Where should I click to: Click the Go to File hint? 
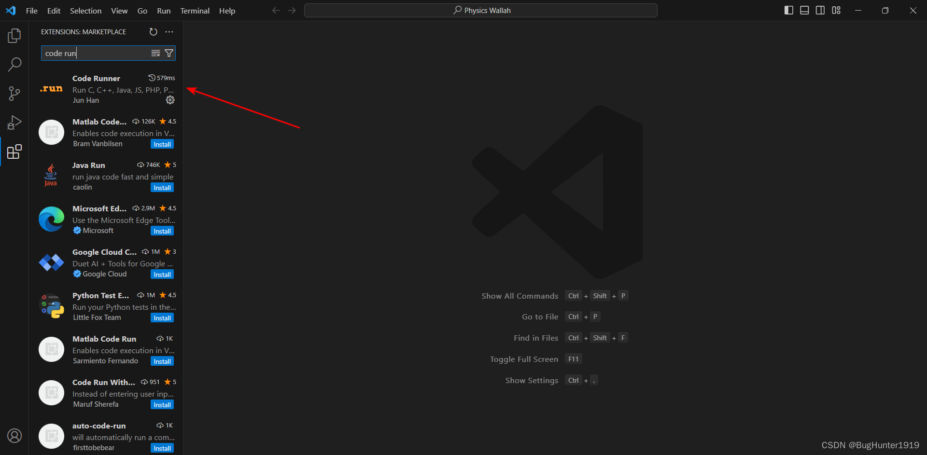point(540,317)
